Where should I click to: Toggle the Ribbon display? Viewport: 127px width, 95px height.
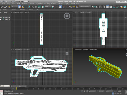[x=107, y=7]
